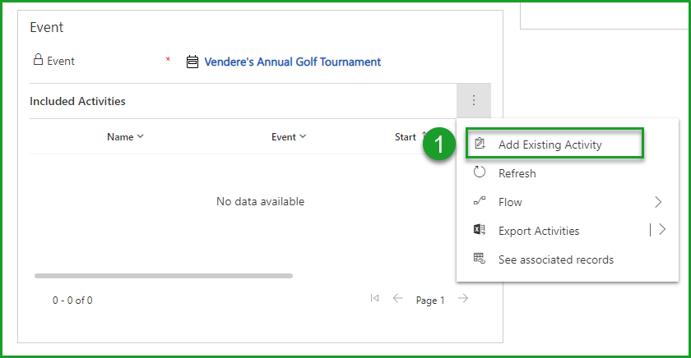Click the Included Activities subgrid heading
The width and height of the screenshot is (691, 358).
click(77, 101)
